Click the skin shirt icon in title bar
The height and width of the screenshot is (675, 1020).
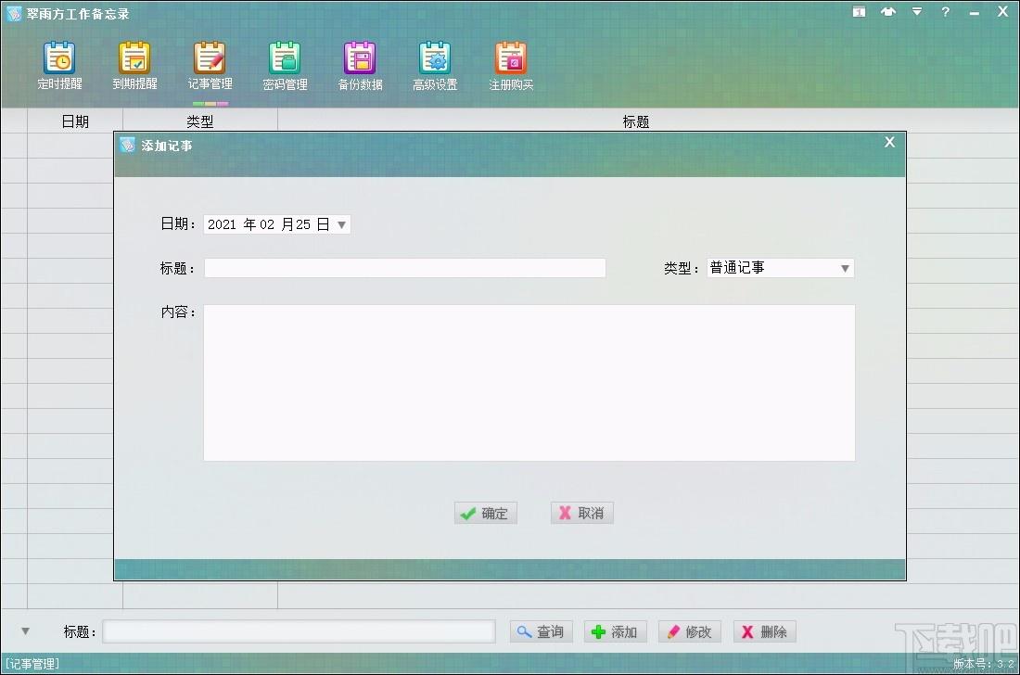888,12
